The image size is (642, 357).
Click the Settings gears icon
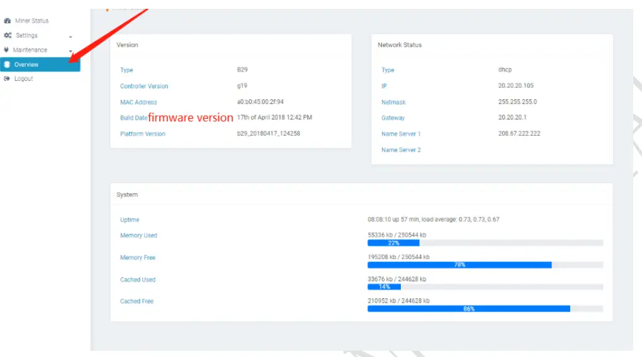(x=8, y=35)
